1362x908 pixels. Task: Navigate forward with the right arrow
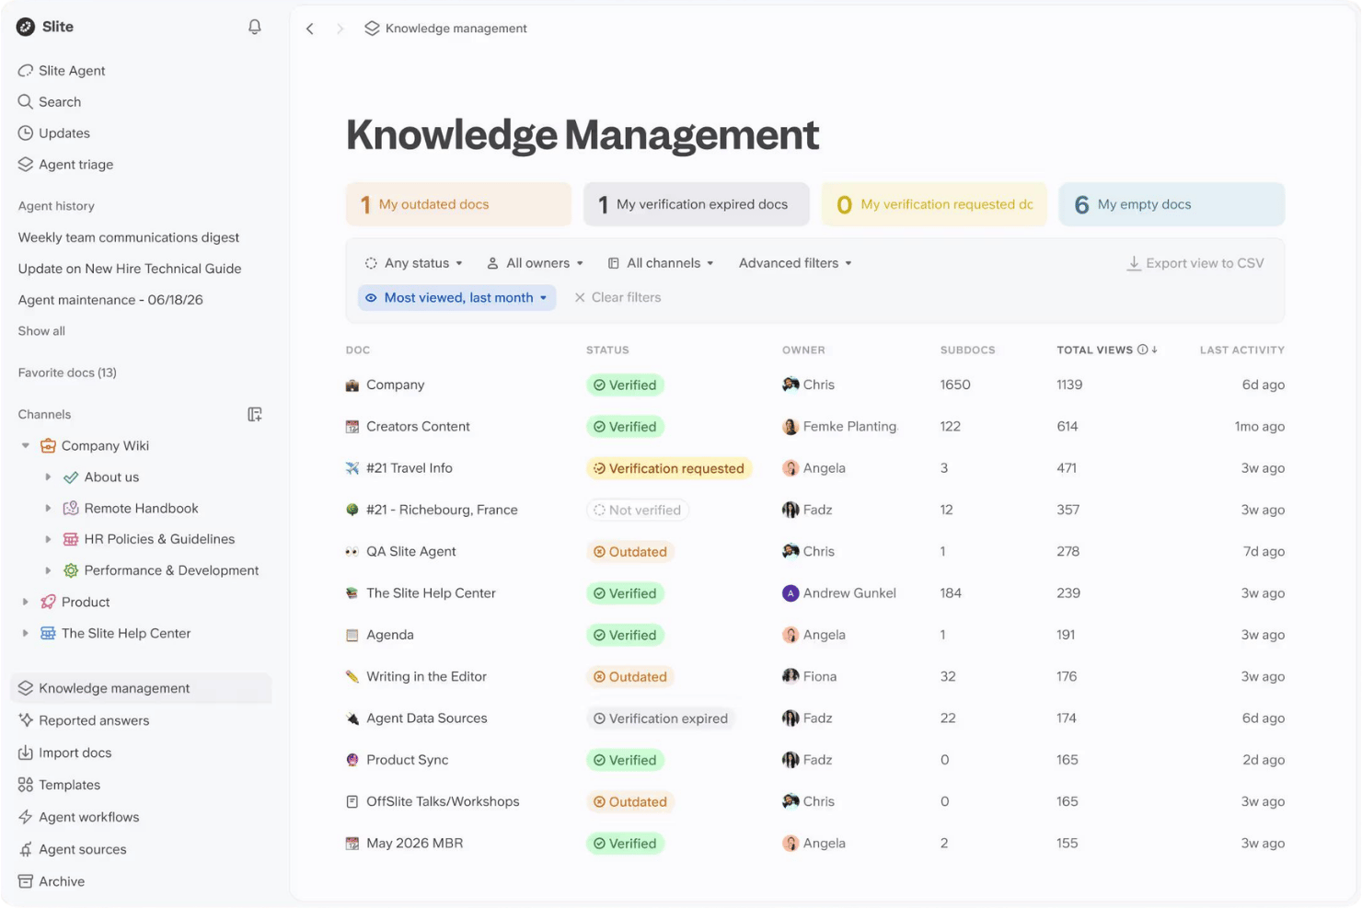[x=340, y=29]
